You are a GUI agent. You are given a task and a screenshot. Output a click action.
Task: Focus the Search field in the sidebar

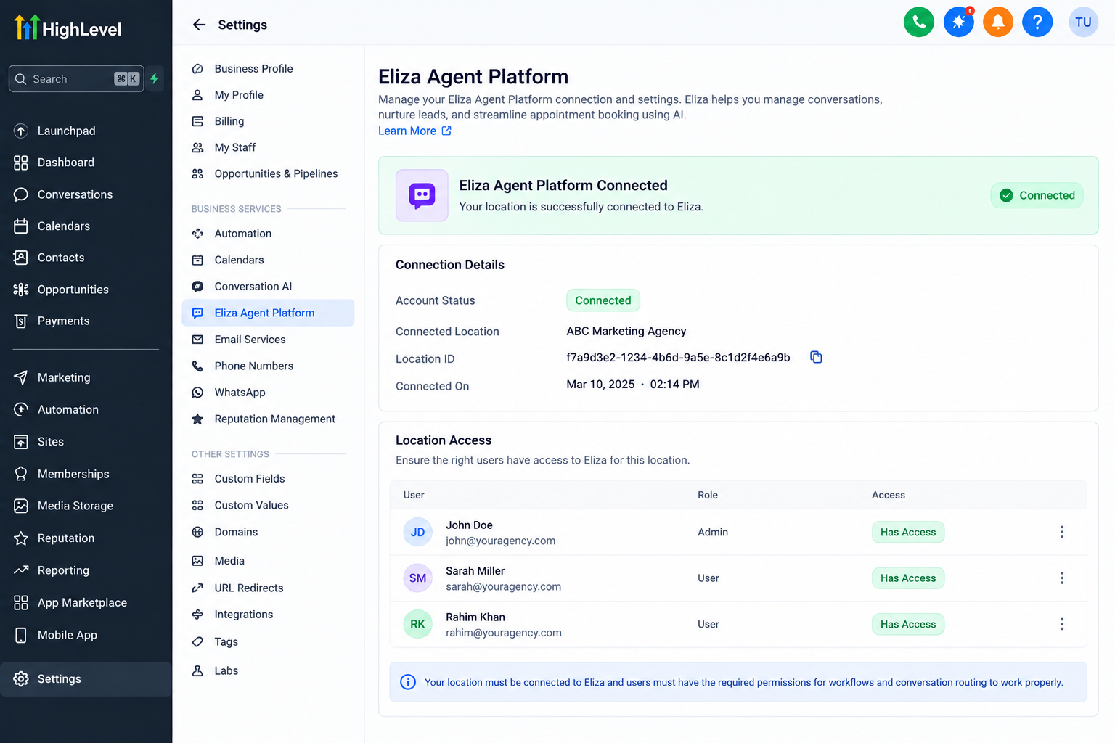76,78
